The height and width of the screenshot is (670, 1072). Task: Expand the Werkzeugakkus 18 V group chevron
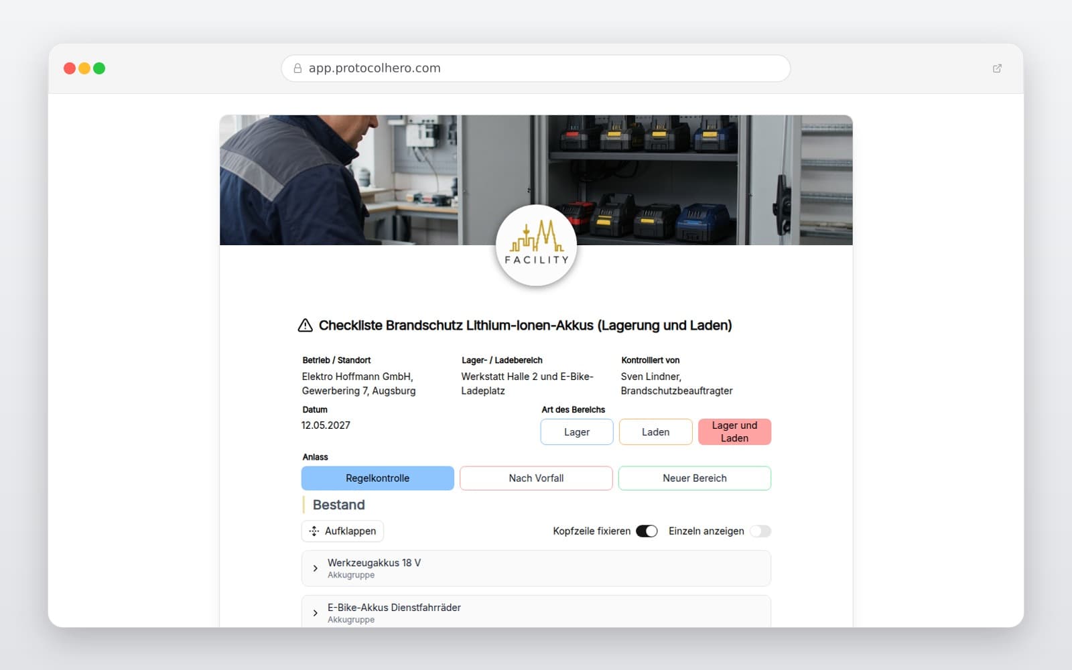tap(316, 569)
